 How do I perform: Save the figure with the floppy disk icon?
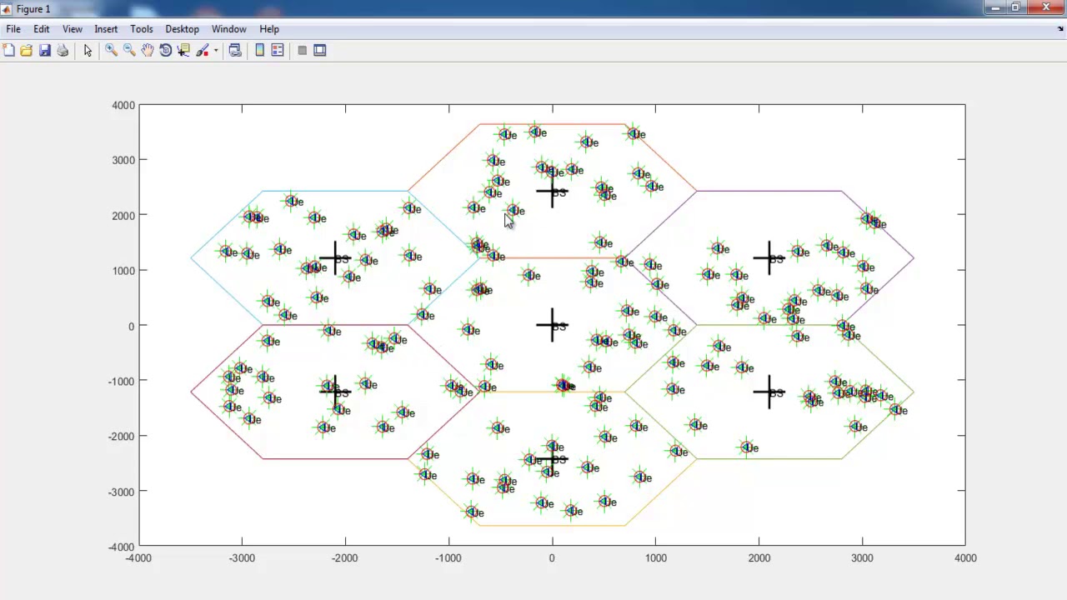coord(45,51)
